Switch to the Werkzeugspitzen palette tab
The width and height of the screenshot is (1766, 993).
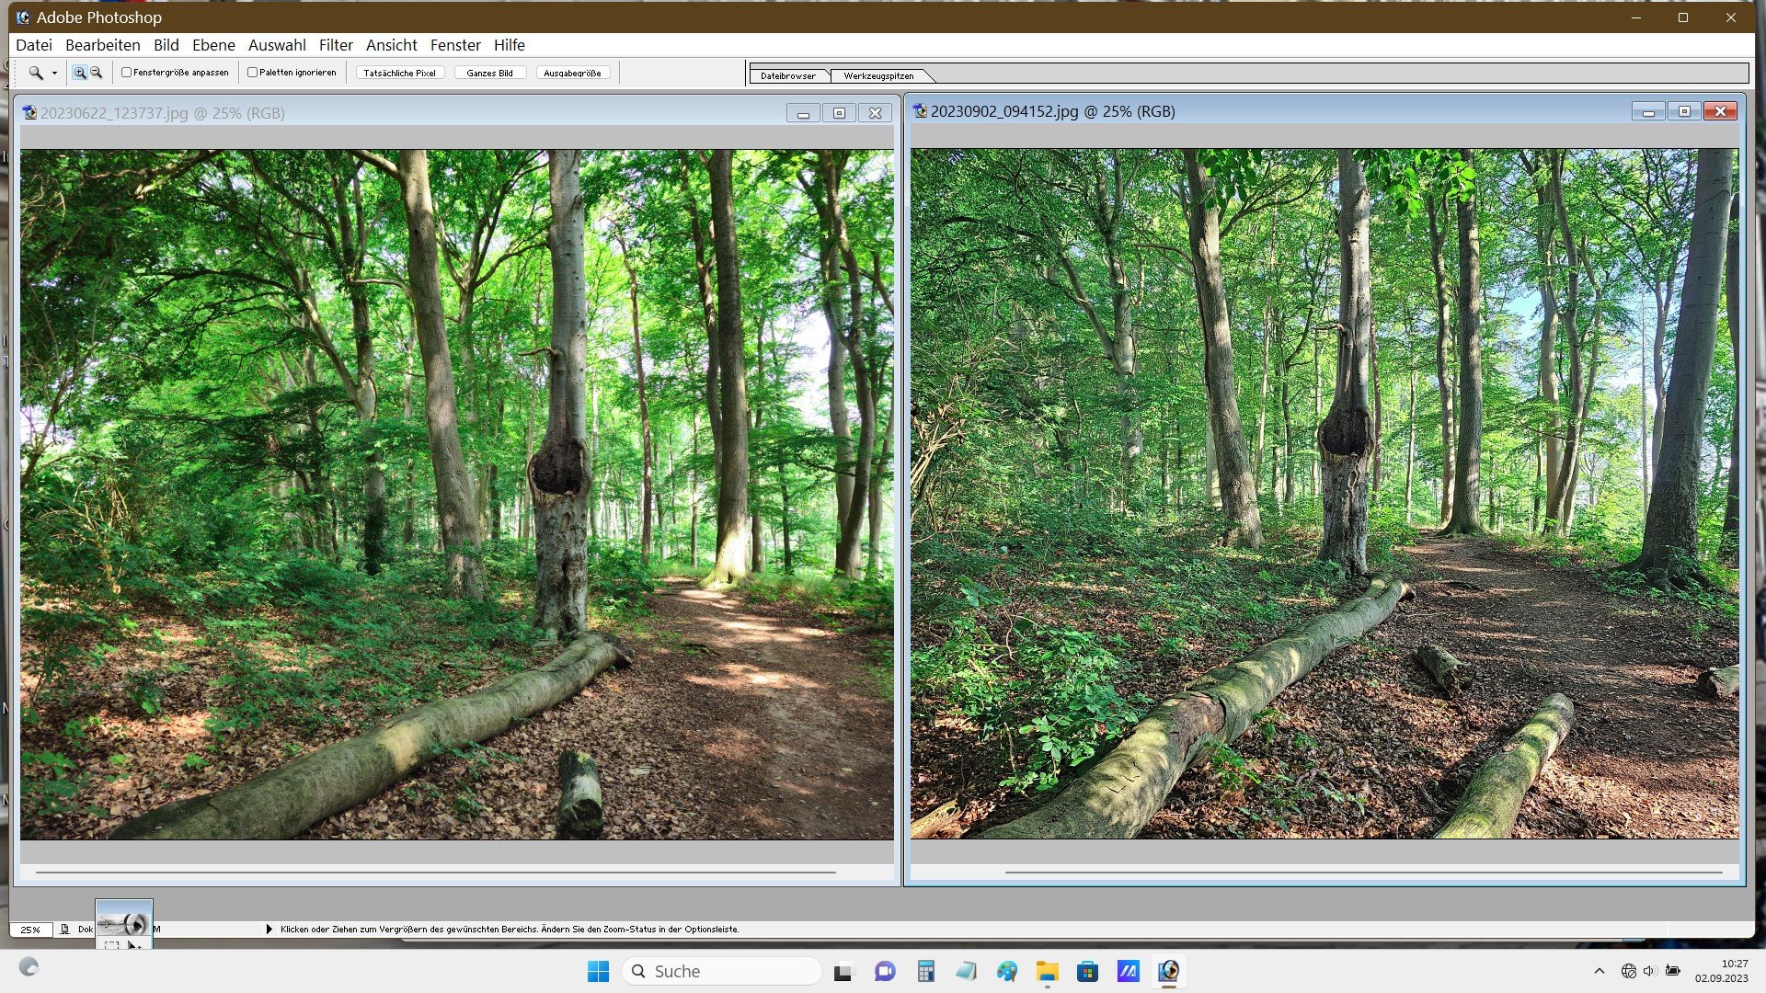tap(878, 76)
